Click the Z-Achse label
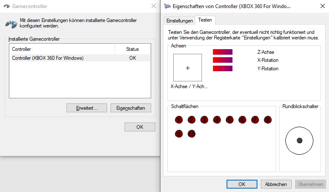Viewport: 329px width, 192px height. pos(266,52)
